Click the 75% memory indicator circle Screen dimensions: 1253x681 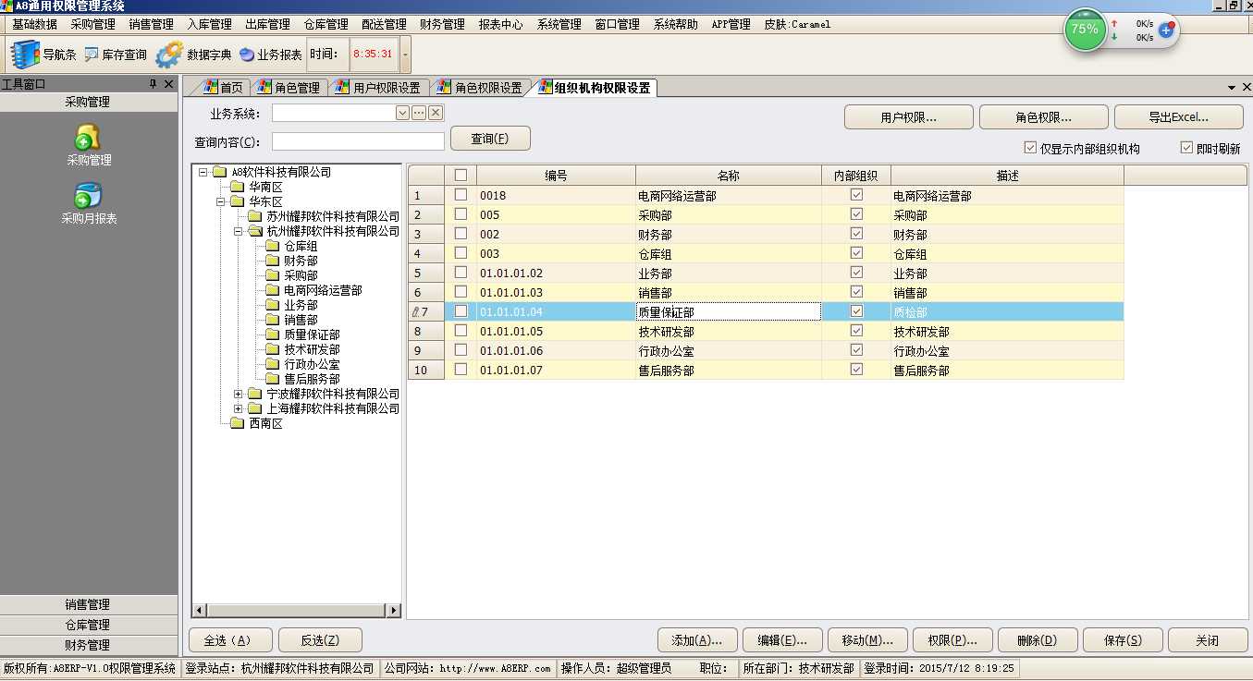pos(1085,29)
